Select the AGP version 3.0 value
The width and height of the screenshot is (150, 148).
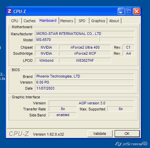click(91, 103)
